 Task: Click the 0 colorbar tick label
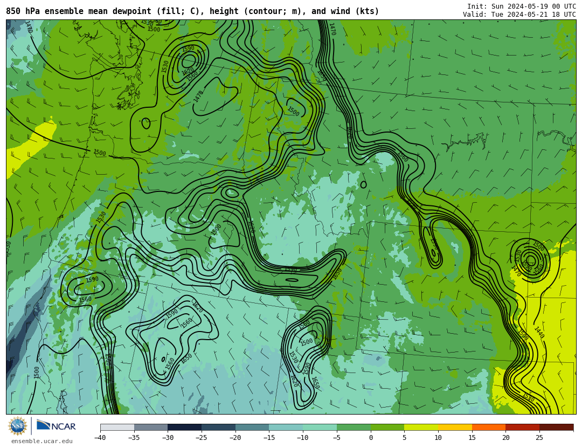371,438
